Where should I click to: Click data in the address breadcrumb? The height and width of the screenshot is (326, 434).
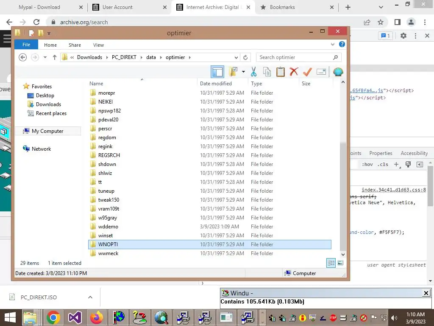151,57
